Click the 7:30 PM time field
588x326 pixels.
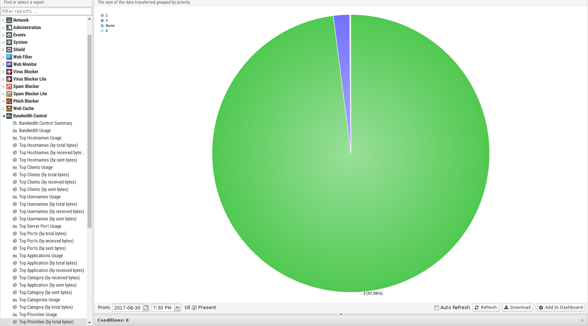[163, 308]
